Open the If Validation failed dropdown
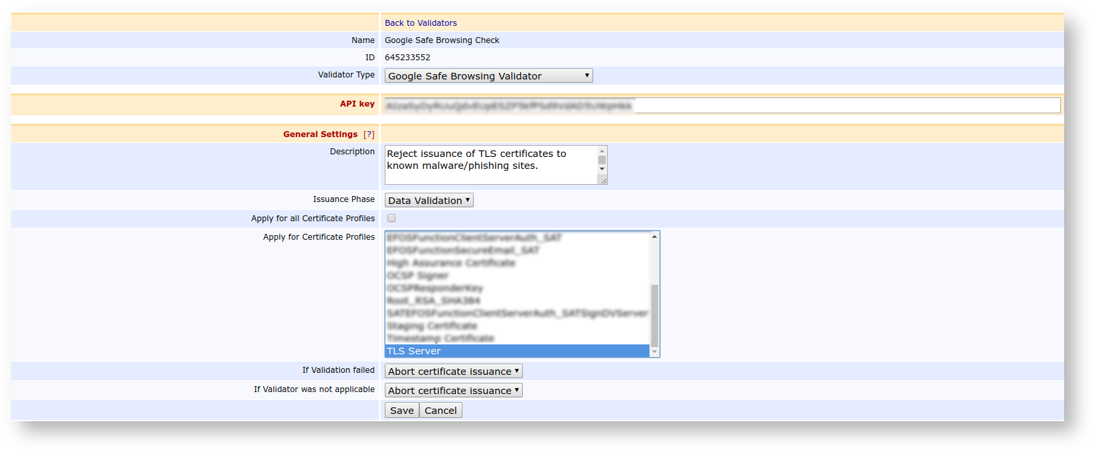The height and width of the screenshot is (453, 1096). tap(453, 371)
